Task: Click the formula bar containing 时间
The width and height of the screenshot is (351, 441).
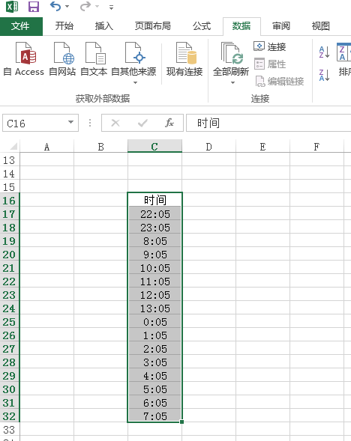Action: tap(268, 123)
